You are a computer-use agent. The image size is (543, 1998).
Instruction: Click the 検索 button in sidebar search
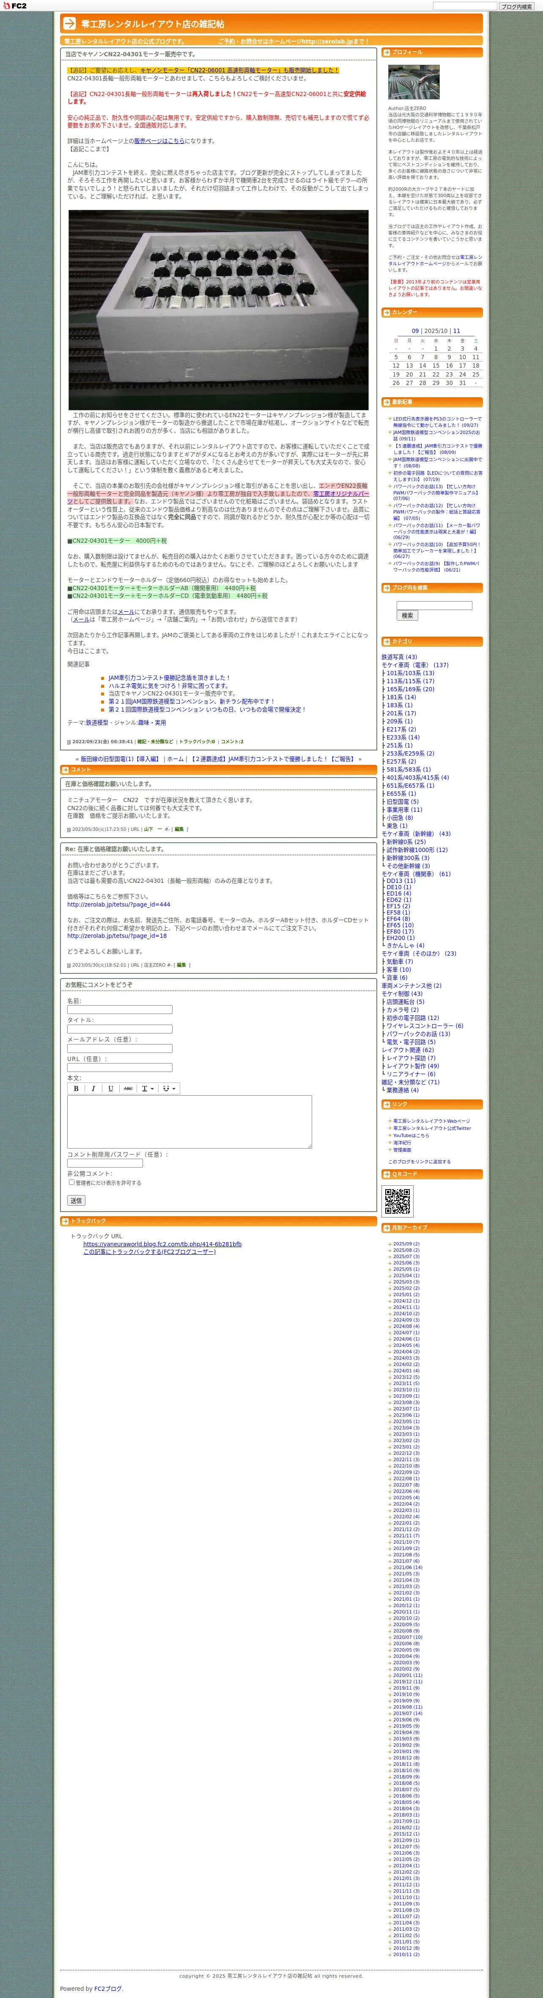click(x=407, y=615)
